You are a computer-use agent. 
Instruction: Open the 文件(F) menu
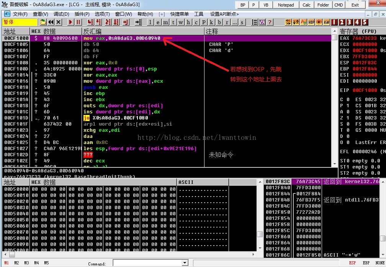pyautogui.click(x=20, y=14)
